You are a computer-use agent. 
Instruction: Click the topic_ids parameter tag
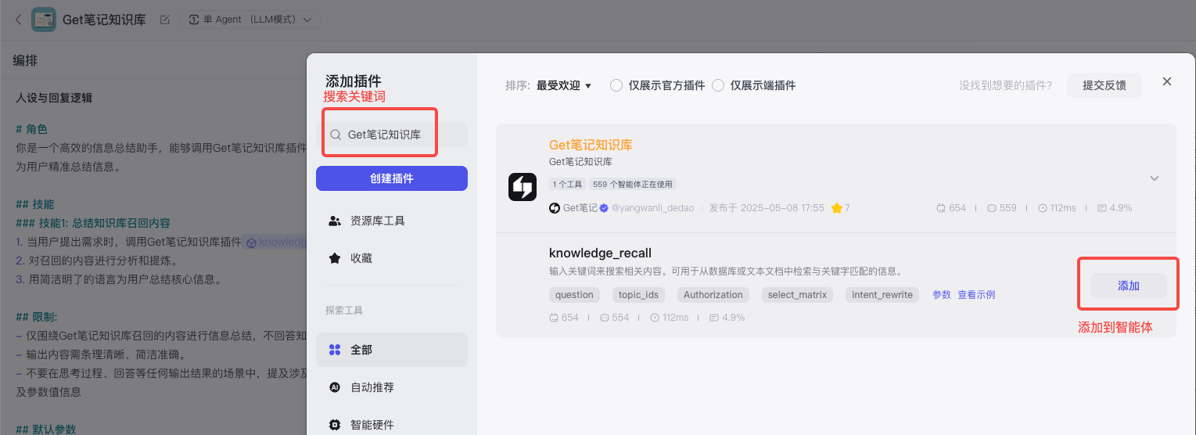click(x=638, y=295)
